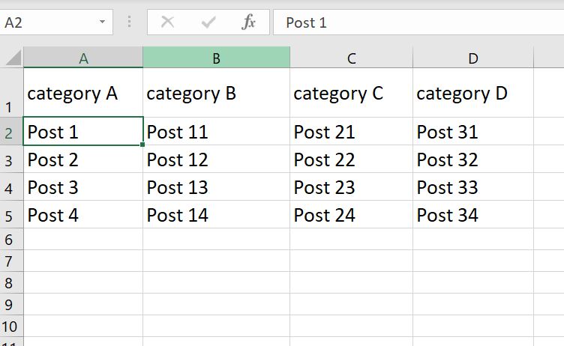Click the cell containing category B

pyautogui.click(x=216, y=94)
